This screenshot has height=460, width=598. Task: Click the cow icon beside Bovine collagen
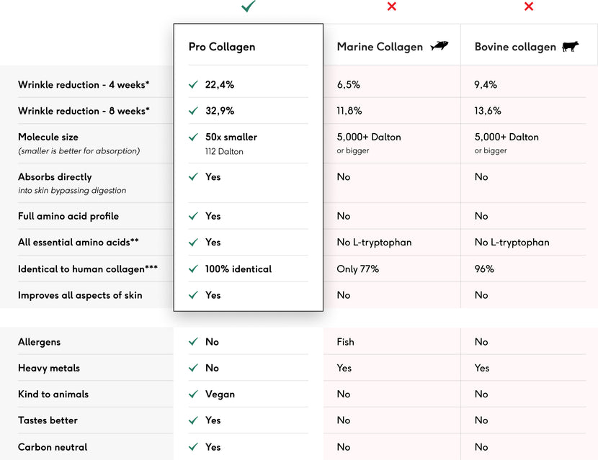tap(571, 47)
